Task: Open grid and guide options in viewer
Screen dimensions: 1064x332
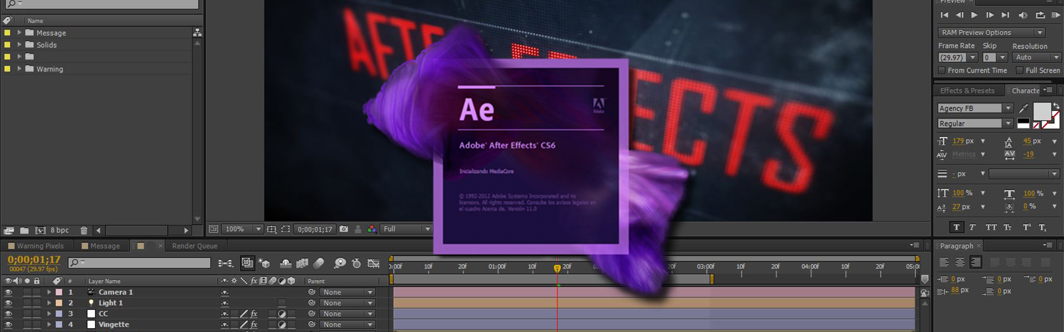Action: pyautogui.click(x=272, y=229)
